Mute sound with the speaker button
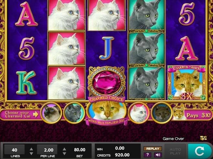The image size is (213, 159). (x=158, y=155)
